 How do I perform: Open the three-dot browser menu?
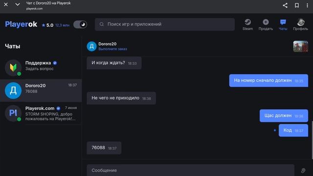coord(307,5)
